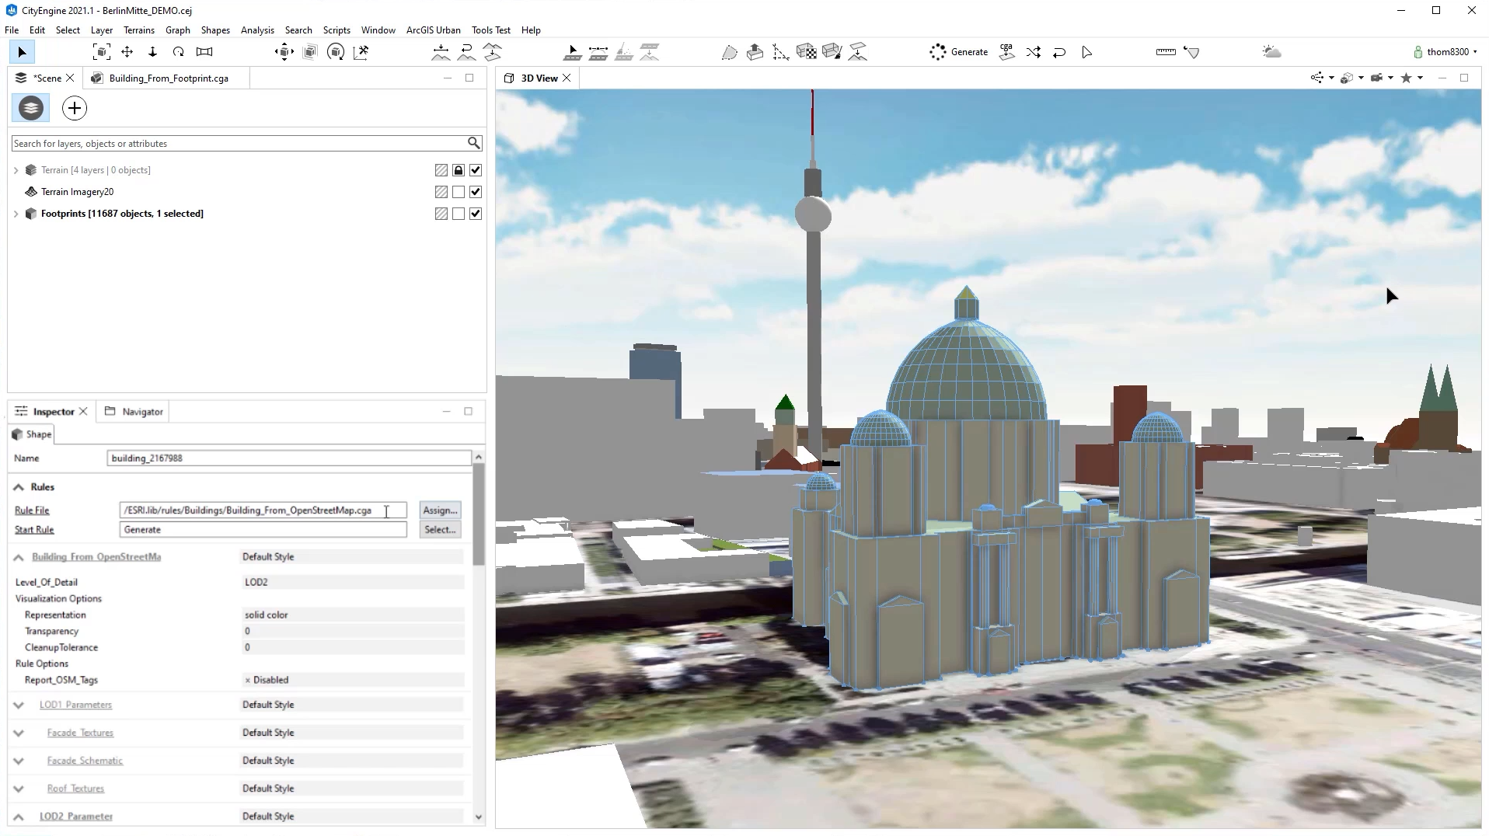Expand the Footprints layer tree
1489x836 pixels.
point(16,214)
